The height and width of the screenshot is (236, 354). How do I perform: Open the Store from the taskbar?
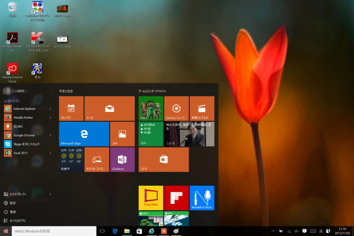140,231
